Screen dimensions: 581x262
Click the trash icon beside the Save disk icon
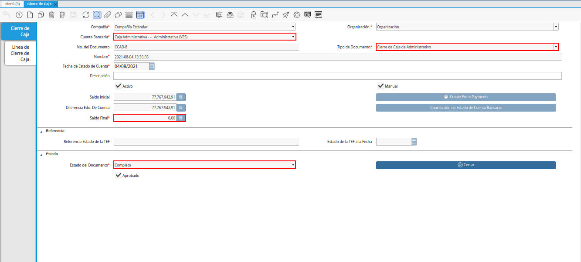tap(62, 15)
